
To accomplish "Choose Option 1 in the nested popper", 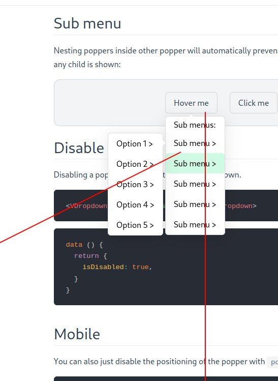I will point(135,143).
